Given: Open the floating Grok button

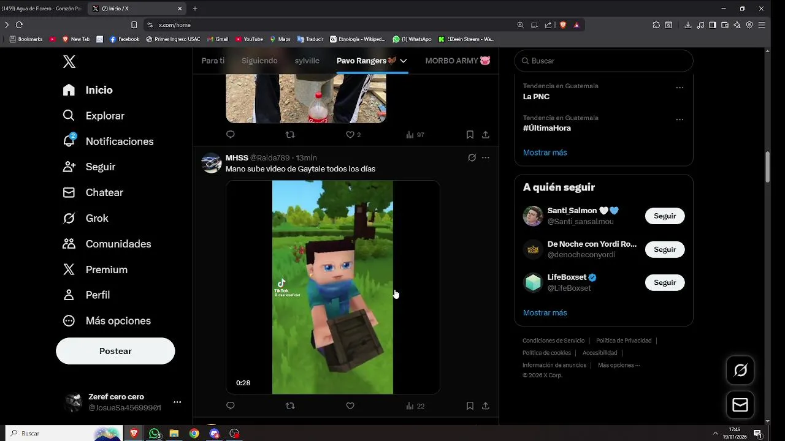Looking at the screenshot, I should coord(740,370).
